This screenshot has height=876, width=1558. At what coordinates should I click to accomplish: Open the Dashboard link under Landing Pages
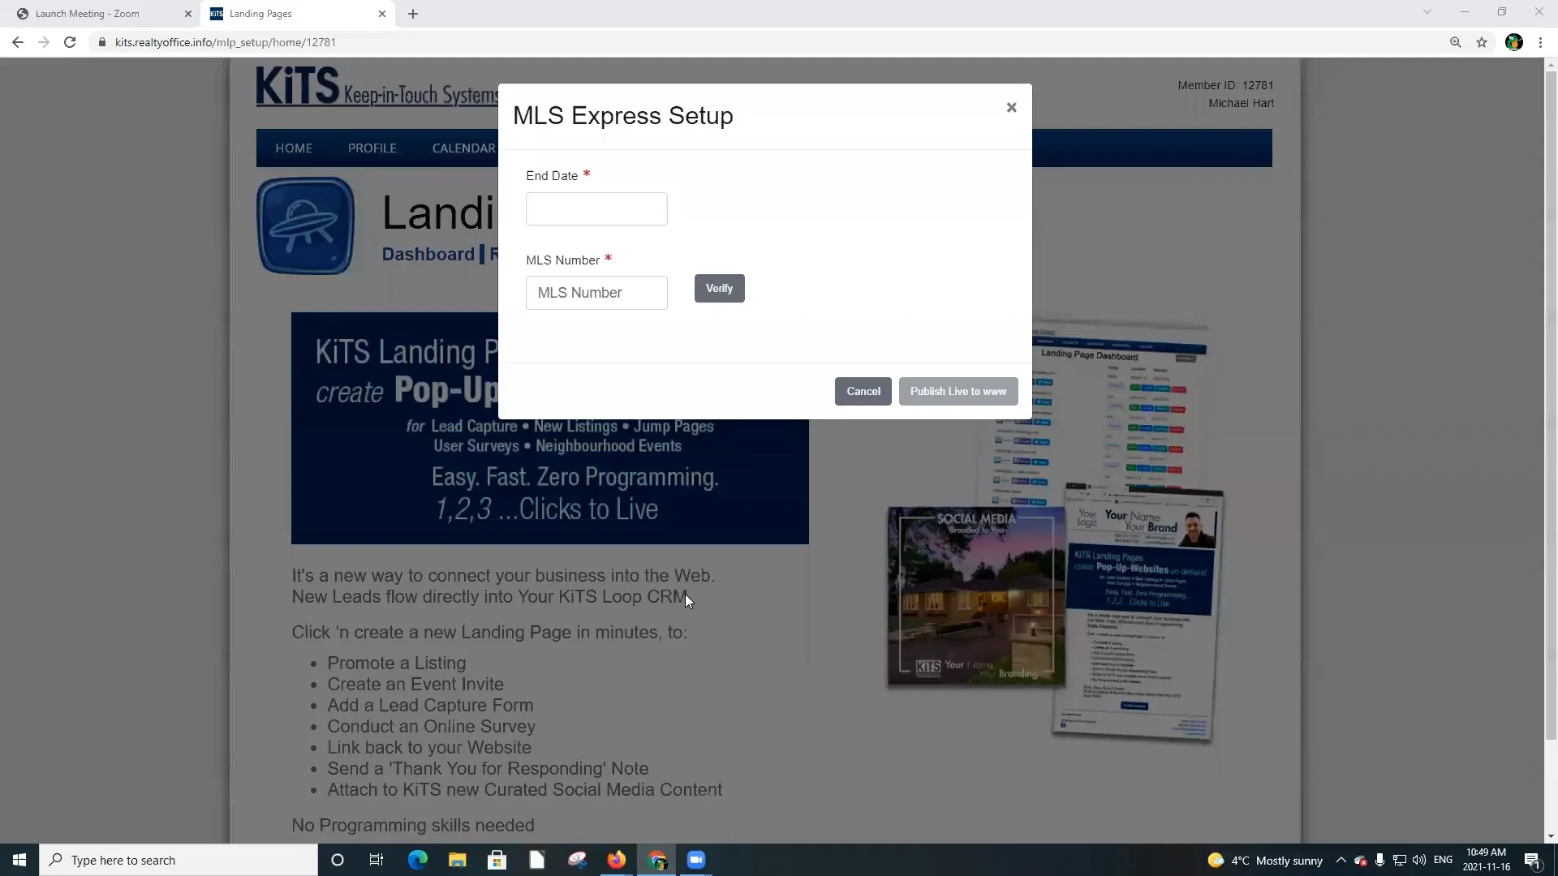coord(428,254)
